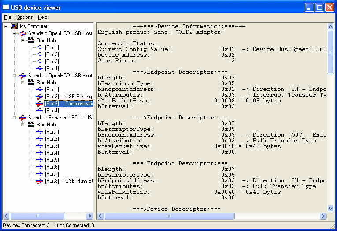The height and width of the screenshot is (231, 337).
Task: Click the details pane's scroll up arrow
Action: point(330,27)
